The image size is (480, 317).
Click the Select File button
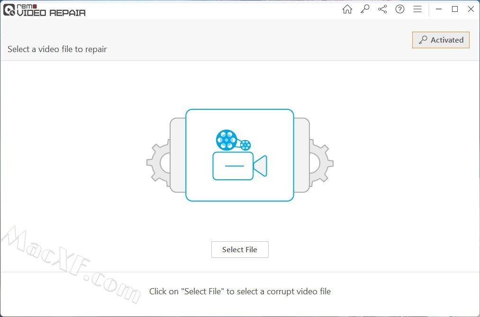coord(240,249)
